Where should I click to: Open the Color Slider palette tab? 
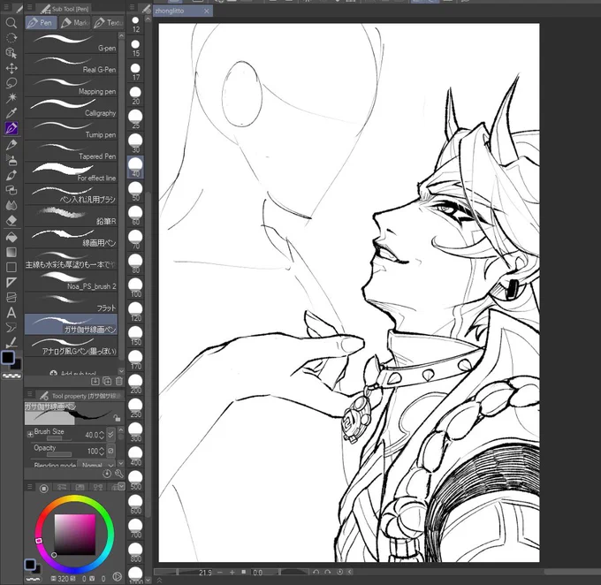tap(61, 487)
